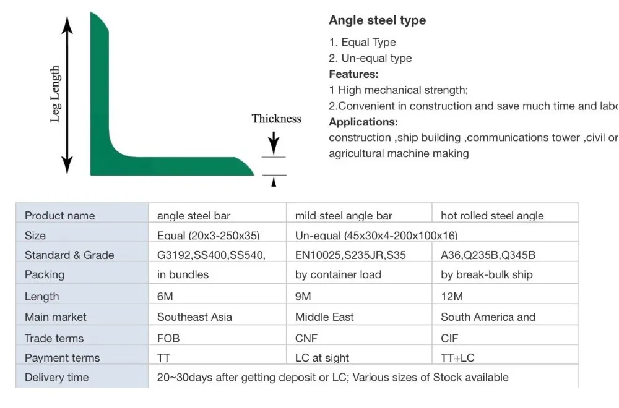Viewport: 619px width, 408px height.
Task: Click the Un-equal type list item
Action: point(370,58)
